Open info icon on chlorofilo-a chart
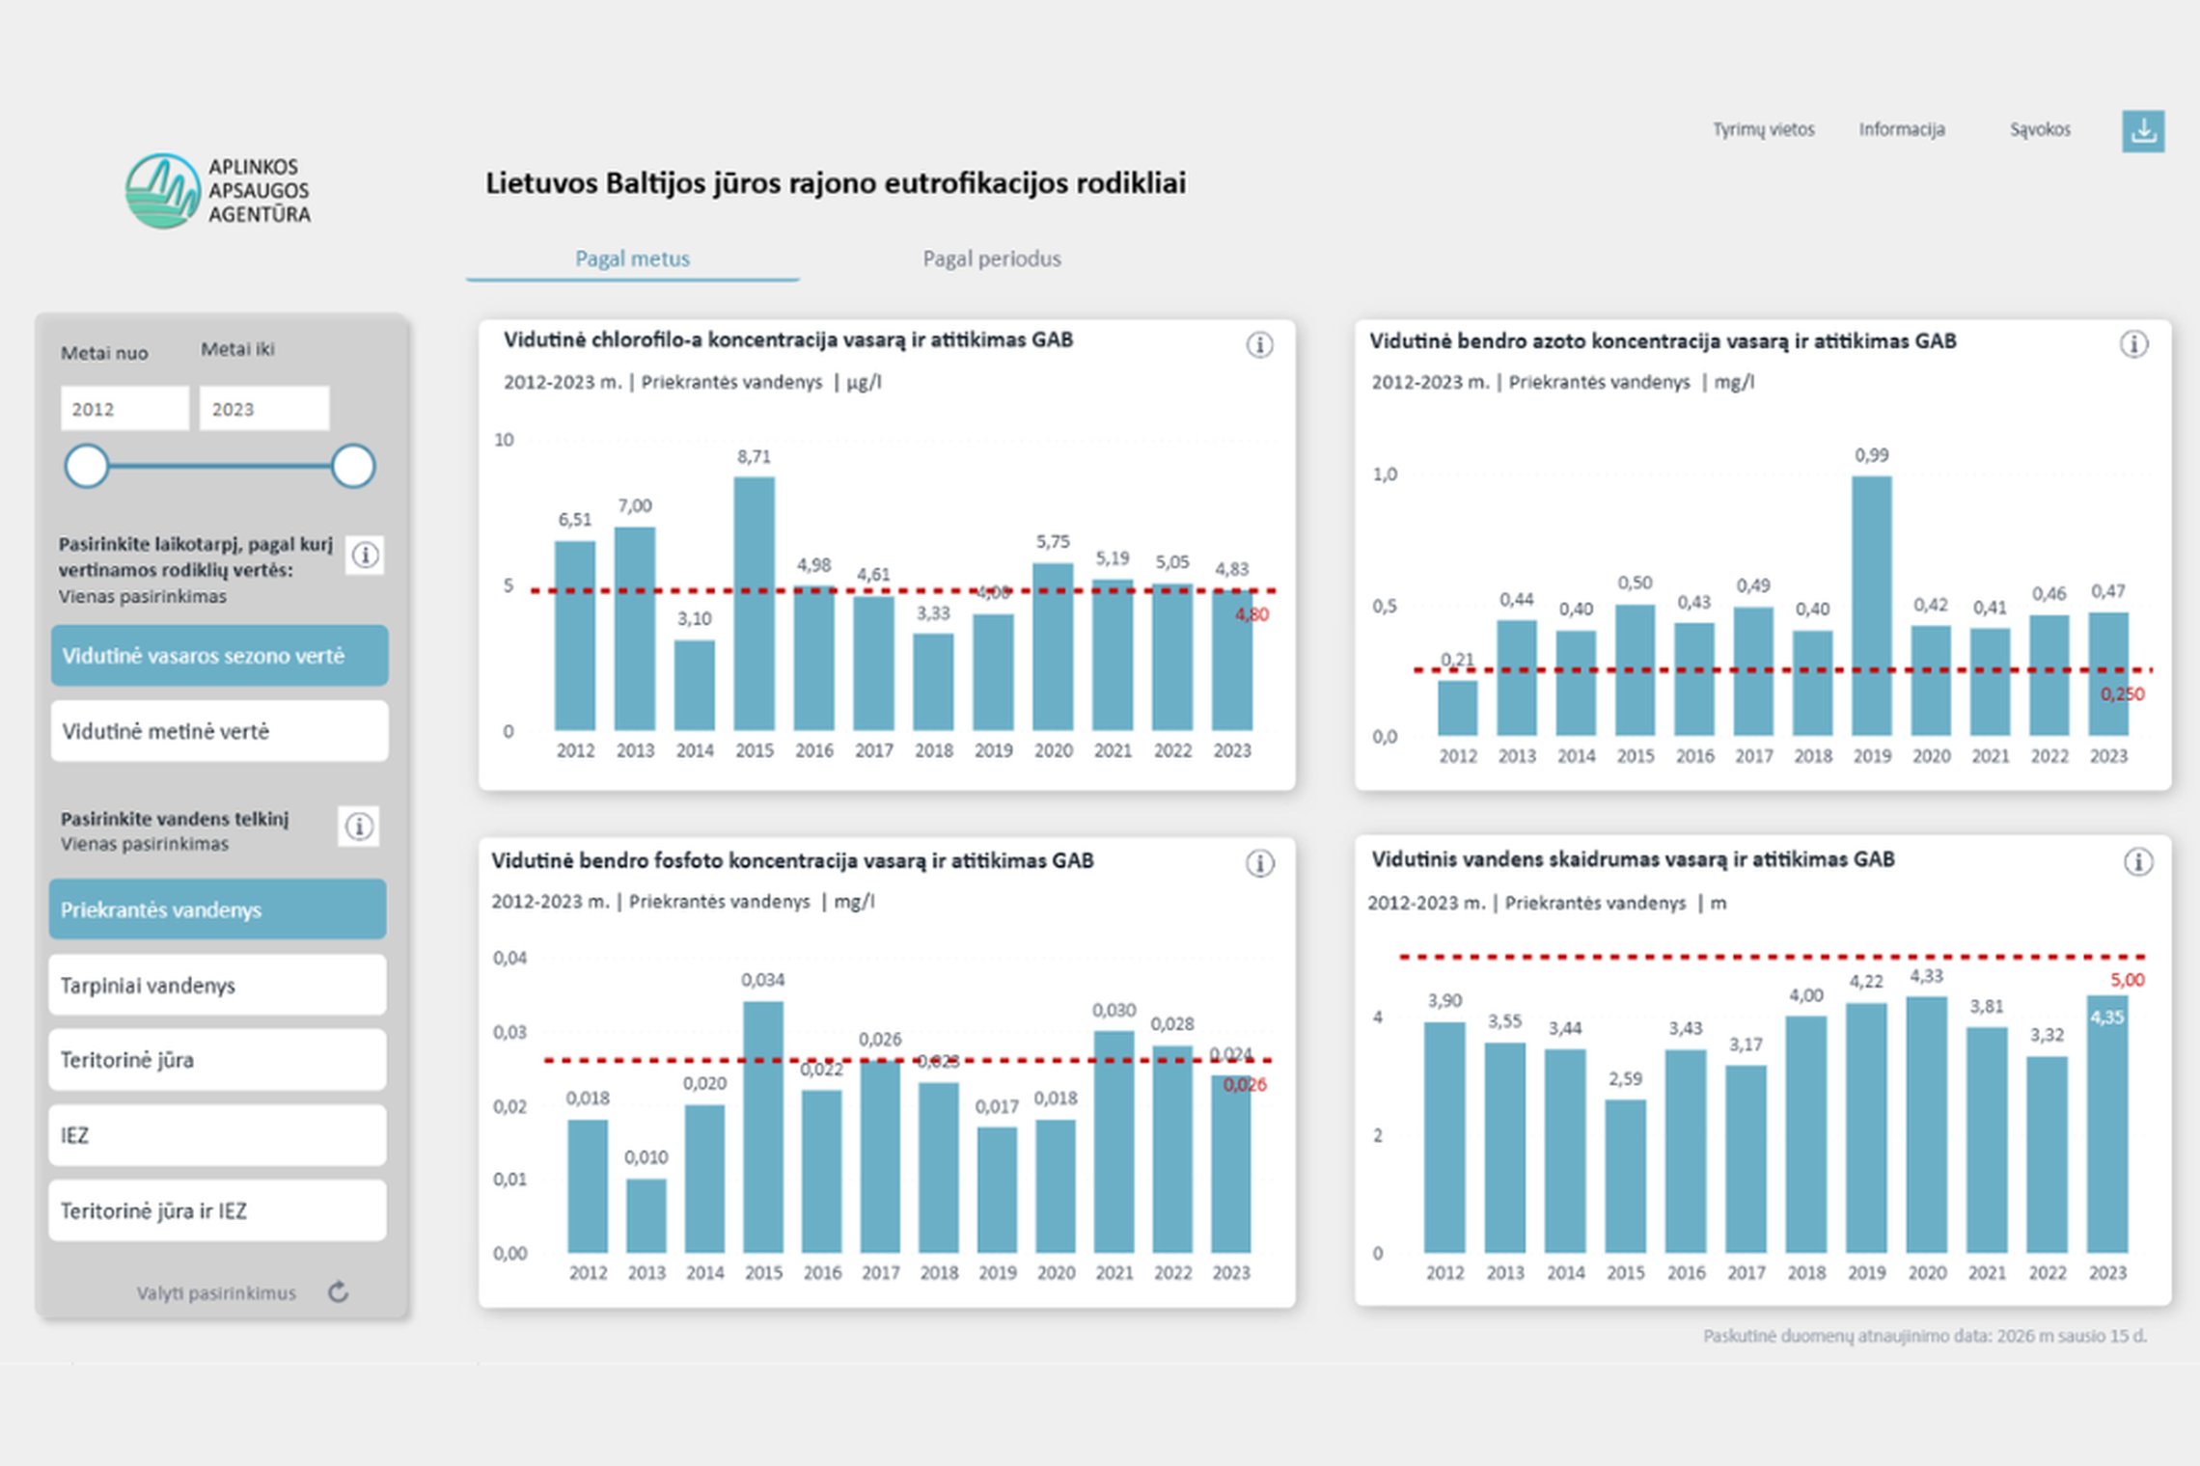The height and width of the screenshot is (1466, 2200). click(x=1259, y=344)
